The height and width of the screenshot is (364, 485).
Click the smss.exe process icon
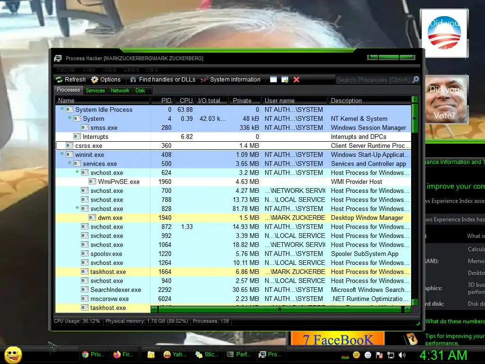coord(85,127)
